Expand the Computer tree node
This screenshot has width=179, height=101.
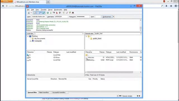(x=30, y=41)
